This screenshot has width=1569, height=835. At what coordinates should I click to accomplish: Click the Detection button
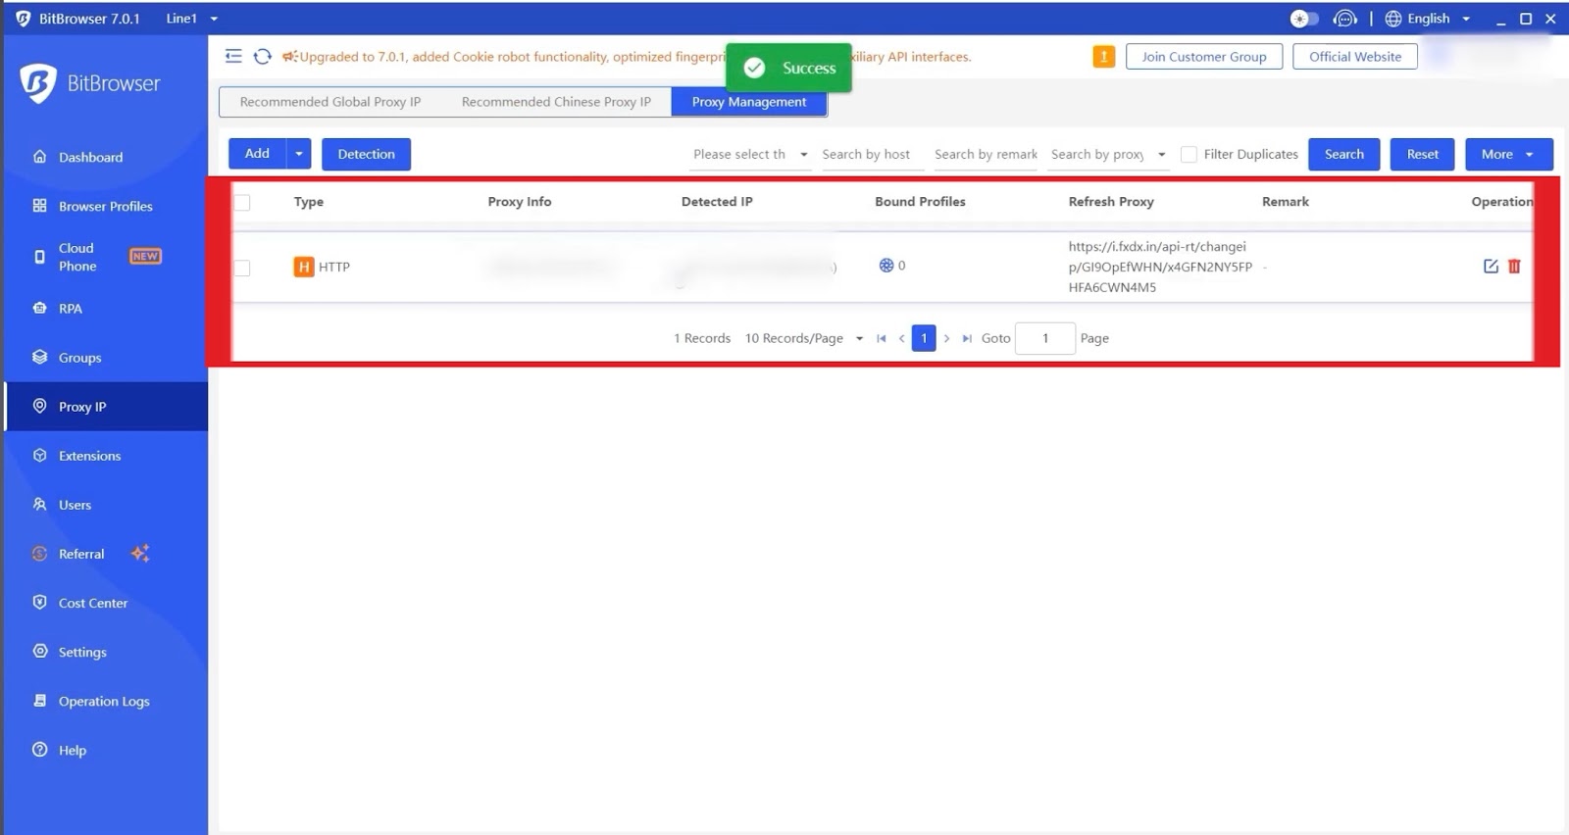[366, 154]
